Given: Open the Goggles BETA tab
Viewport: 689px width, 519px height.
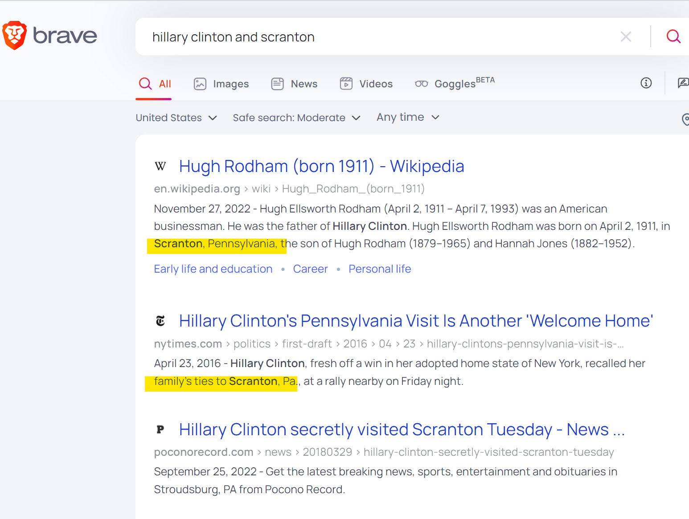Looking at the screenshot, I should click(x=455, y=83).
